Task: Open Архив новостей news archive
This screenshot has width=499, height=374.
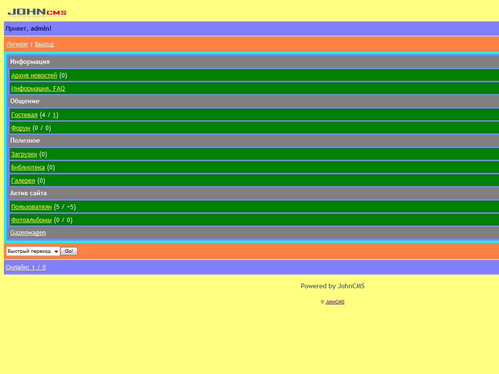Action: tap(34, 75)
